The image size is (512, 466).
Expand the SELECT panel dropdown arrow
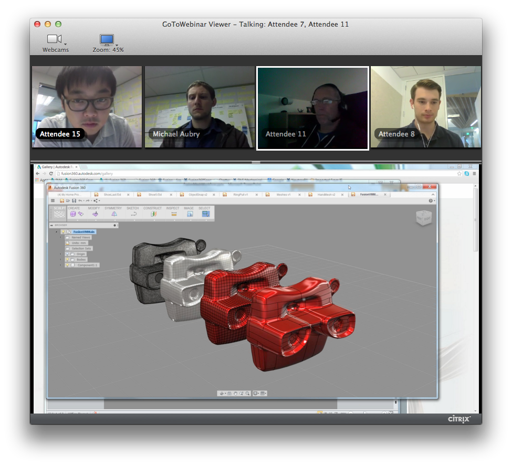(x=206, y=220)
